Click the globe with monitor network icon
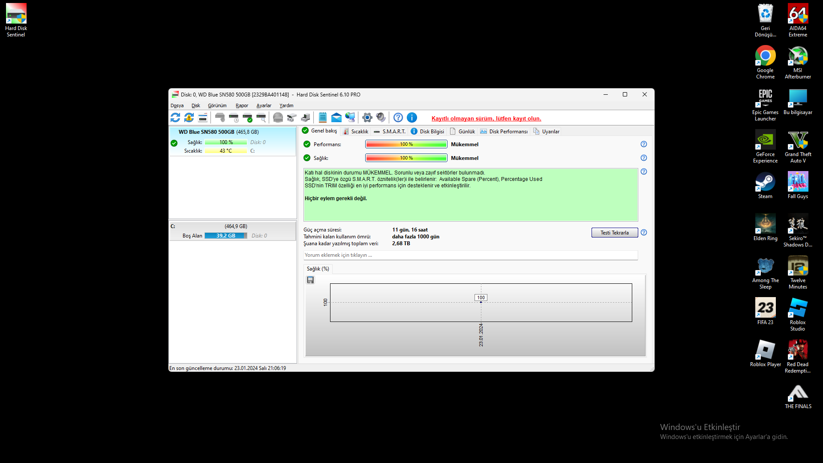The width and height of the screenshot is (823, 463). (350, 117)
